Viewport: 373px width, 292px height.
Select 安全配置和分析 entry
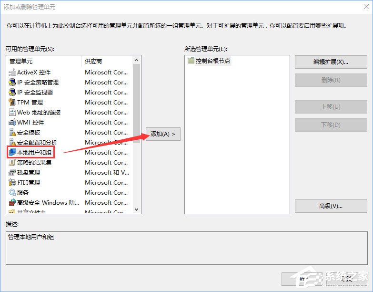coord(37,143)
